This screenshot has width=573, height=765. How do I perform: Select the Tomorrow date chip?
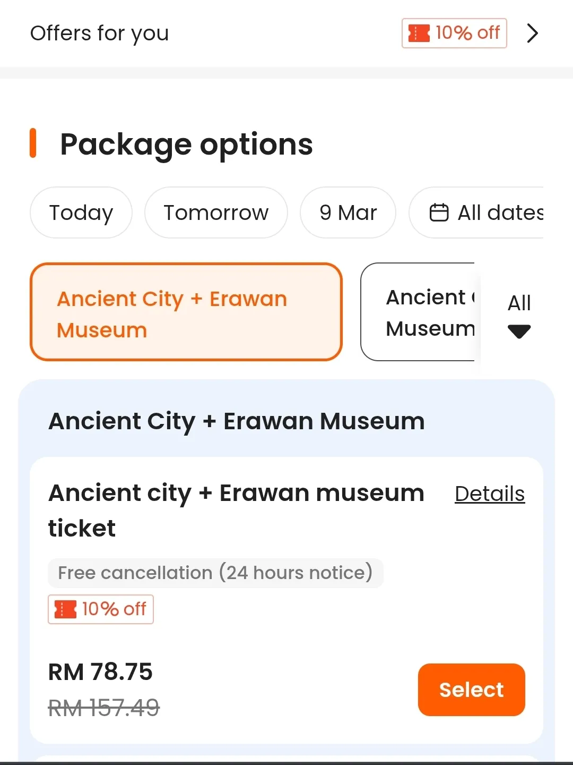216,212
